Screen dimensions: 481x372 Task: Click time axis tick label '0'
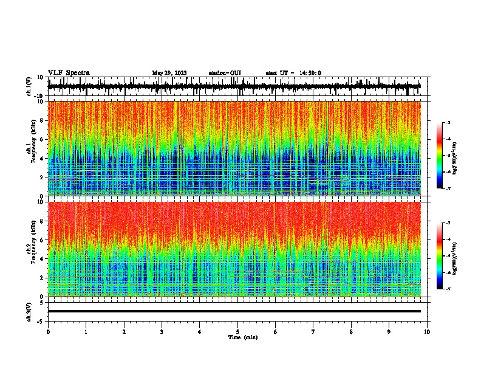(48, 332)
